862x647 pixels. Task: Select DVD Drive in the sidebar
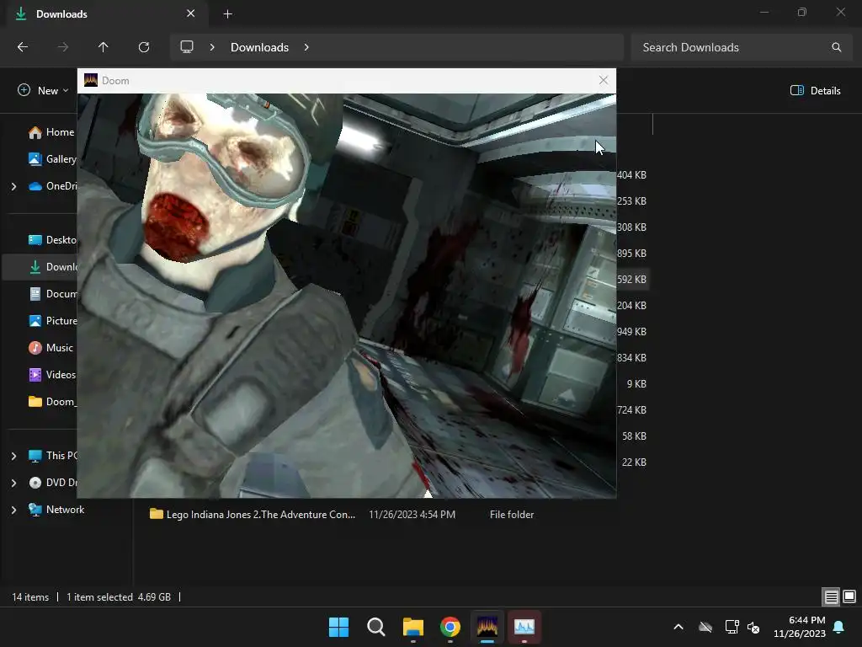point(53,483)
